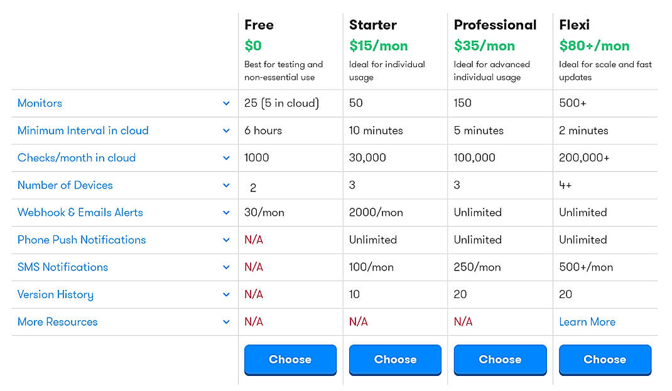Image resolution: width=672 pixels, height=391 pixels.
Task: Expand the More Resources row
Action: point(226,321)
